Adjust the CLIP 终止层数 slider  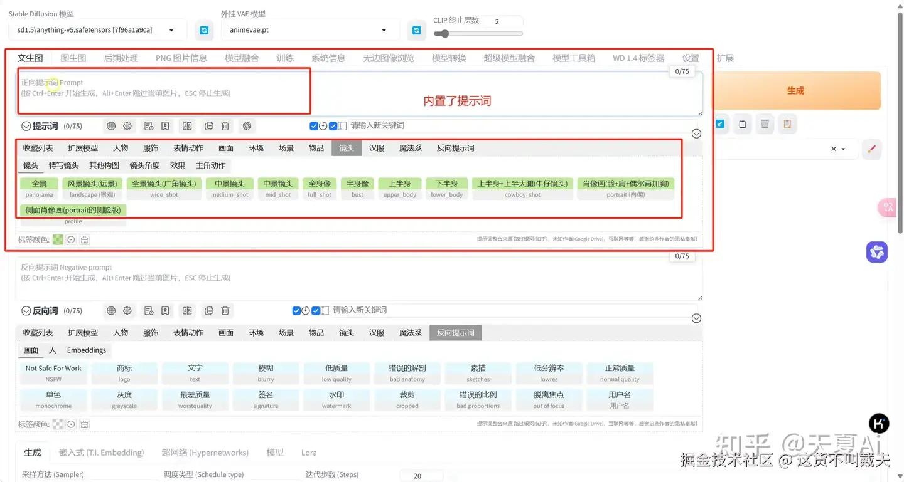478,34
